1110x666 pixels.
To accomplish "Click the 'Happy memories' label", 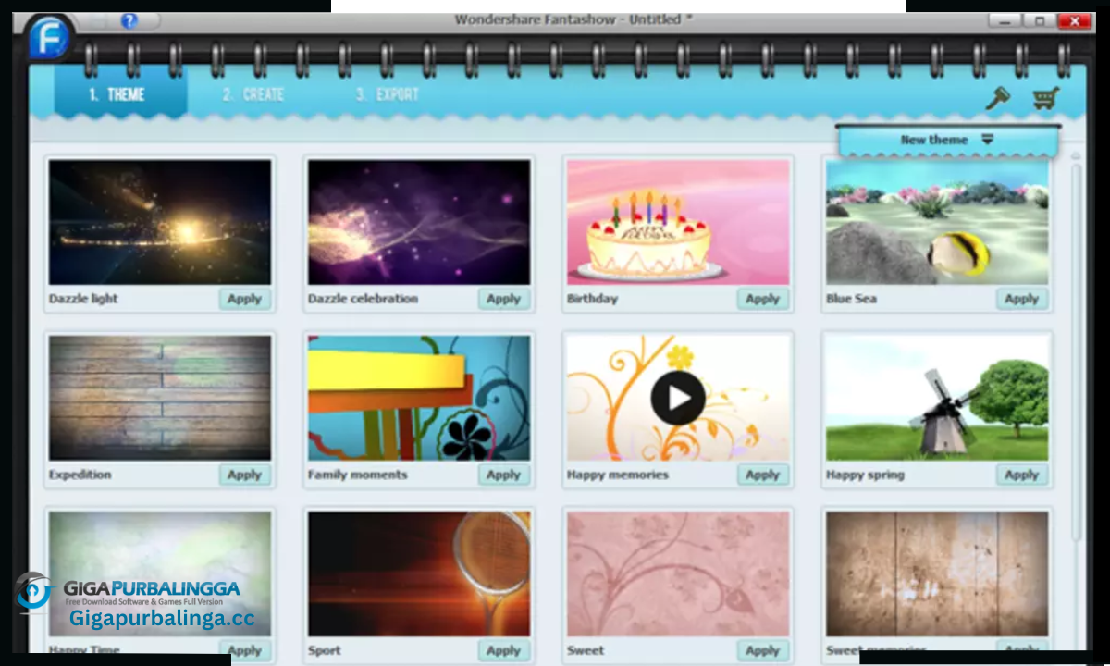I will click(617, 475).
